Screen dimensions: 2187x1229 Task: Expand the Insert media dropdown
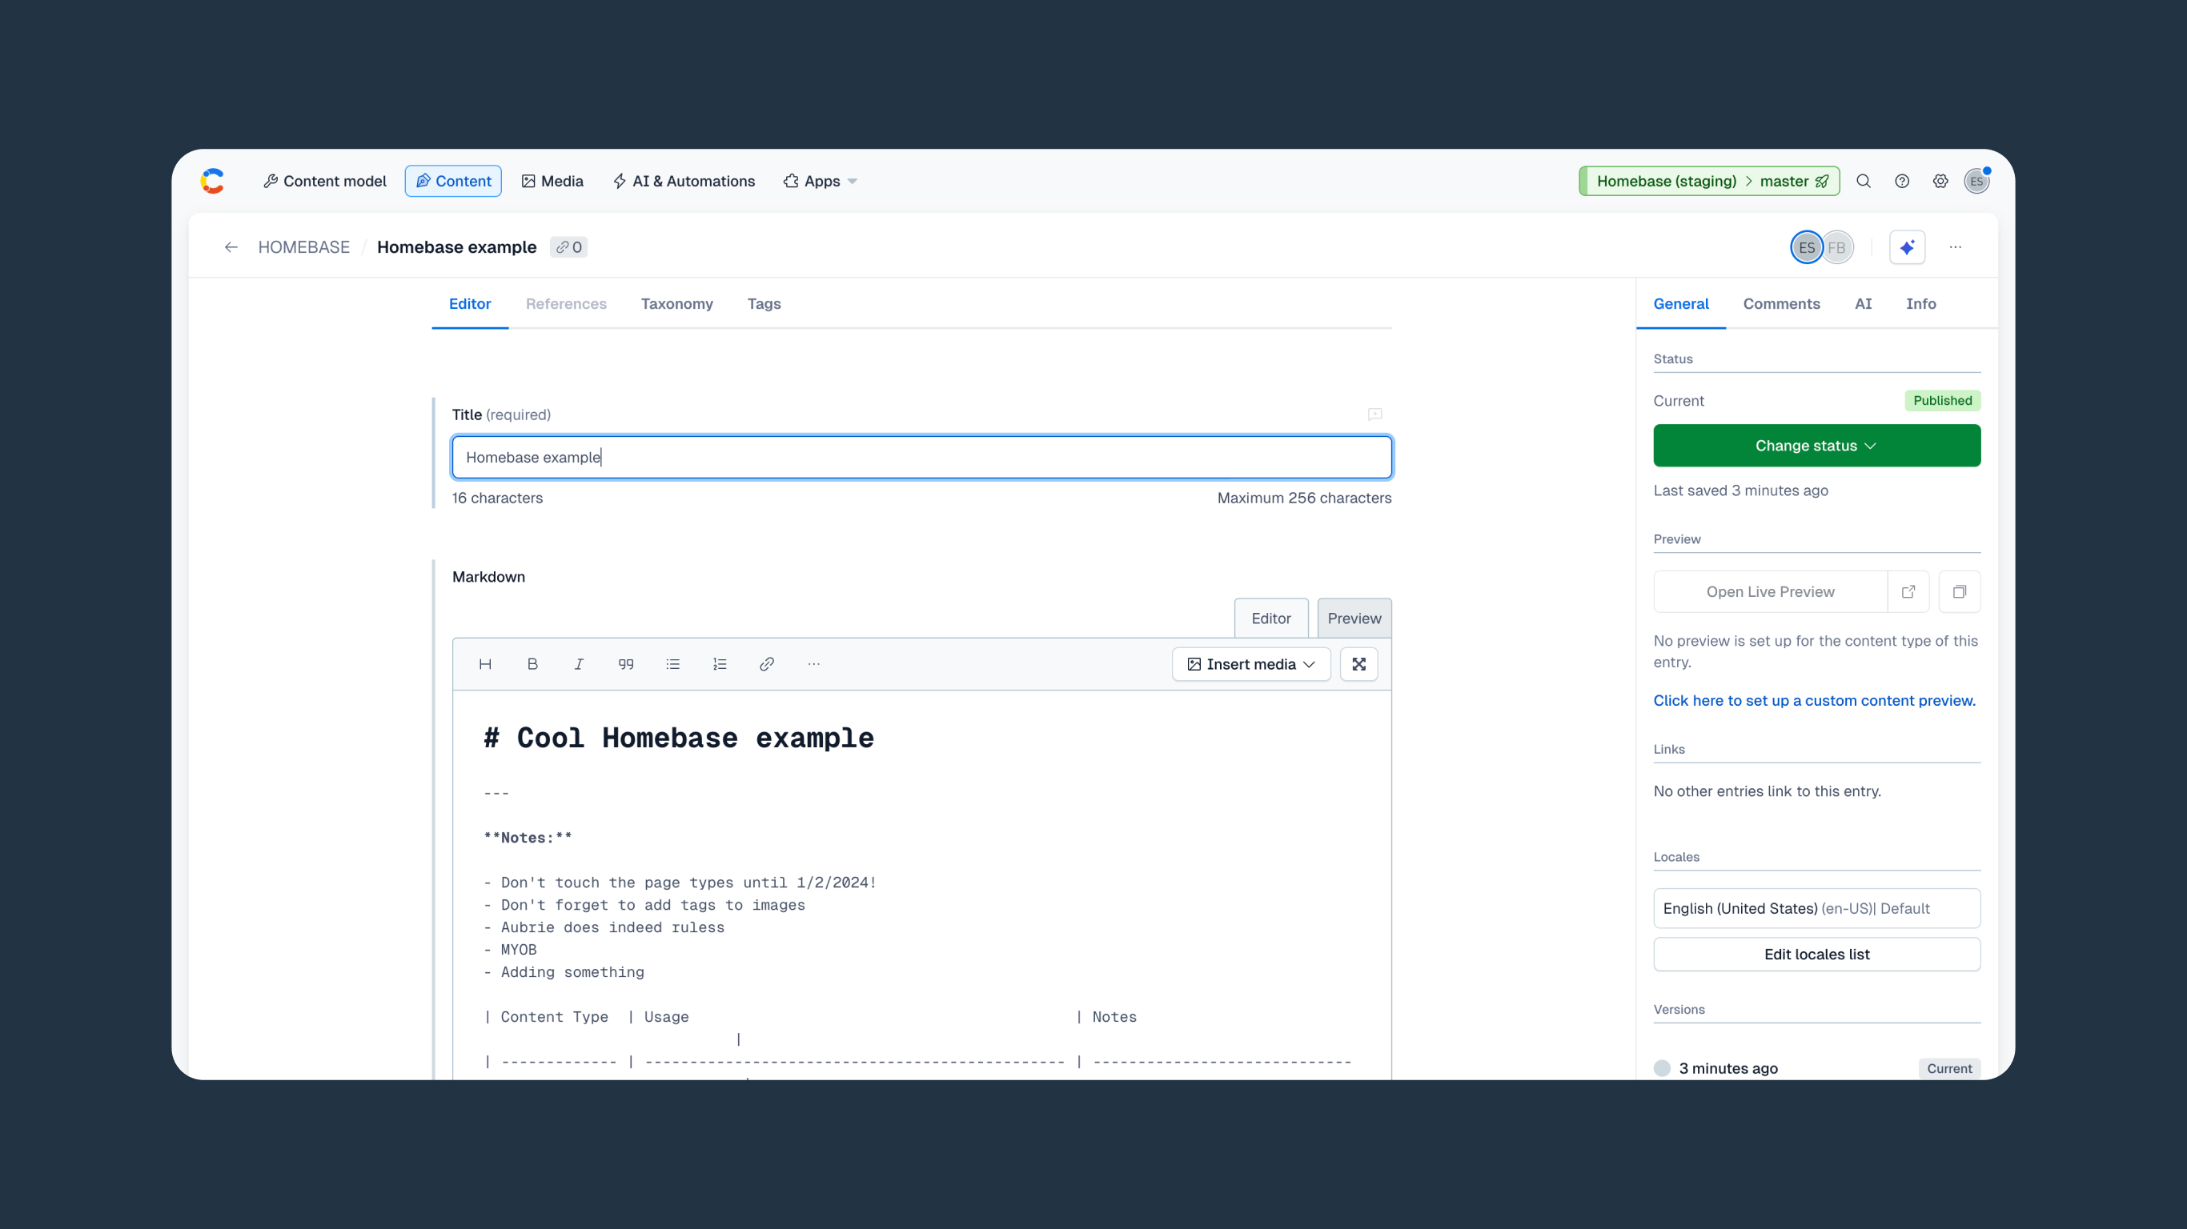point(1250,664)
